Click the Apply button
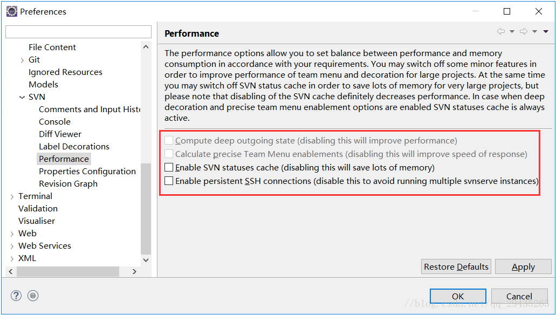 point(523,266)
